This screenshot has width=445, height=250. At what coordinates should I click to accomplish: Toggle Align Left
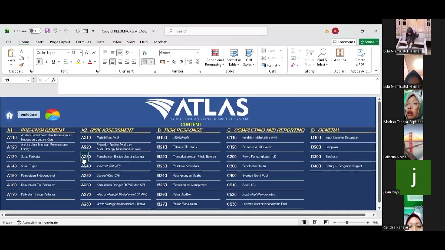point(105,62)
